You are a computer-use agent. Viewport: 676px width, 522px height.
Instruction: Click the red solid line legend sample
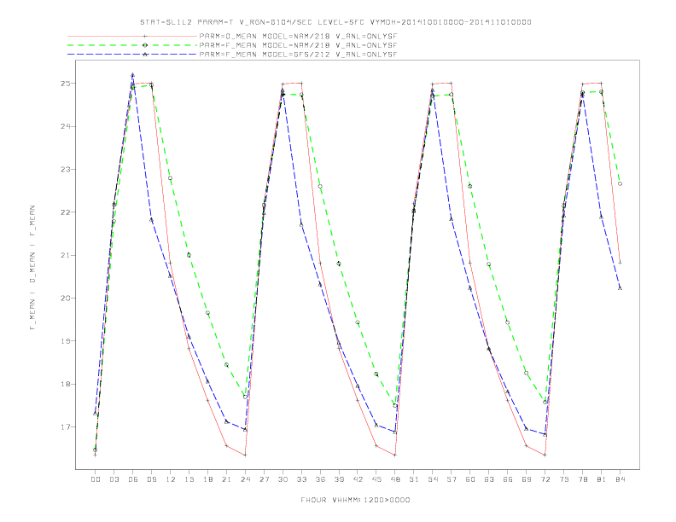pyautogui.click(x=132, y=36)
